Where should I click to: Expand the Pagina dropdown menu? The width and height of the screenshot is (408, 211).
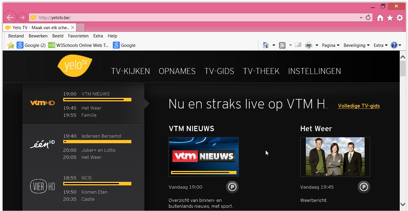tap(331, 45)
